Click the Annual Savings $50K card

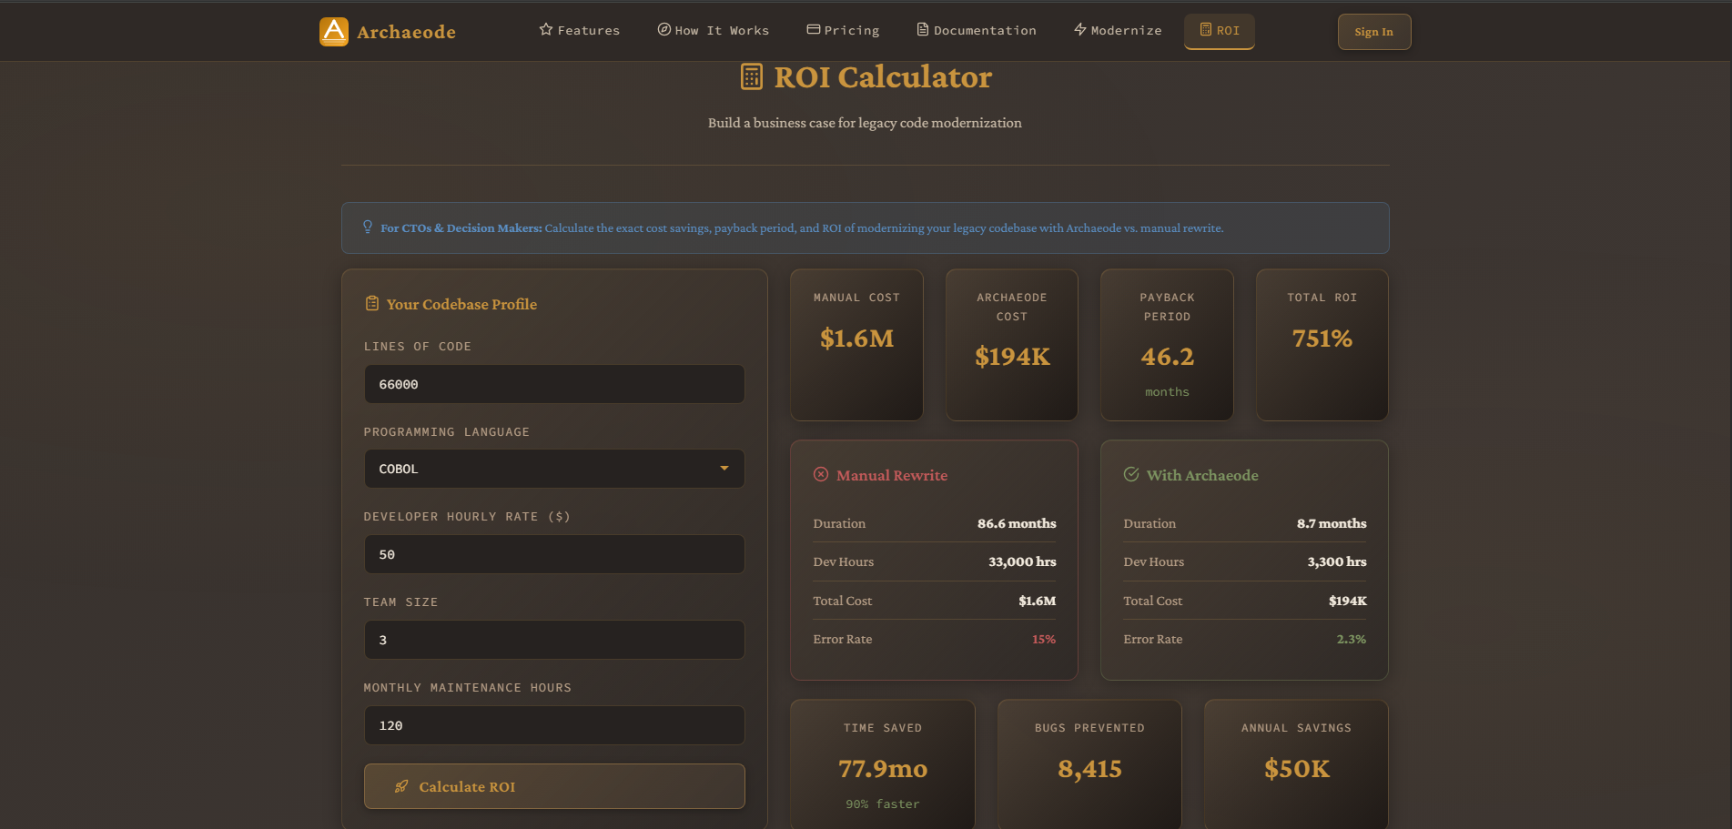click(1297, 764)
